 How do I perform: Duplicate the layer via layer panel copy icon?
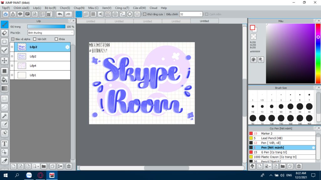point(53,166)
